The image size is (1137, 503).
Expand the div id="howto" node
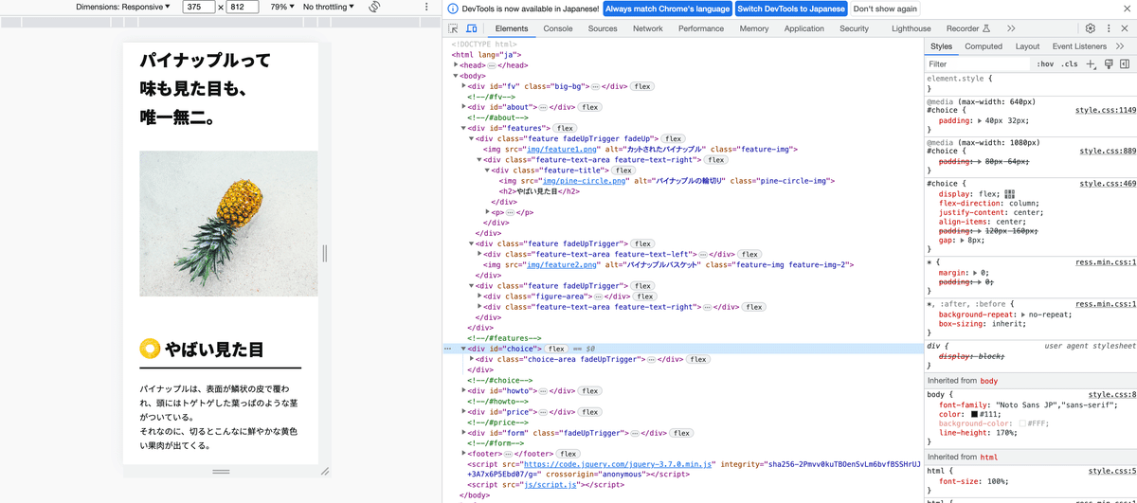pos(463,390)
